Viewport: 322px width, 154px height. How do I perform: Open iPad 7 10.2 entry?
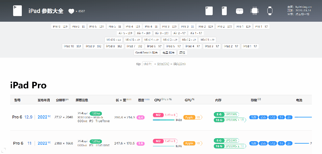[x=134, y=46]
